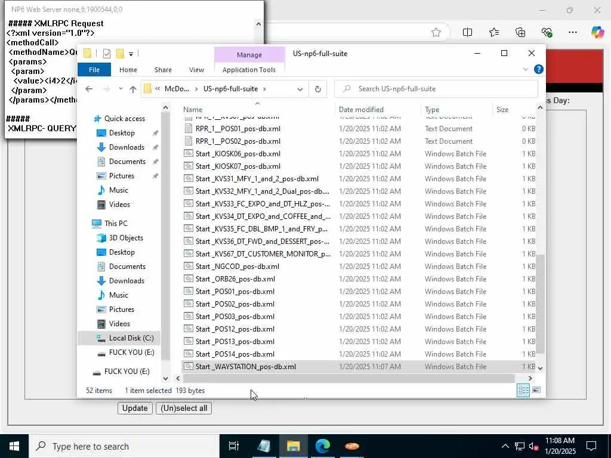The height and width of the screenshot is (458, 611).
Task: Click the Properties quick access toolbar icon
Action: point(106,54)
